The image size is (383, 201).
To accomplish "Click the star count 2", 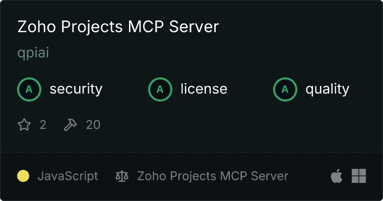I will pyautogui.click(x=43, y=125).
